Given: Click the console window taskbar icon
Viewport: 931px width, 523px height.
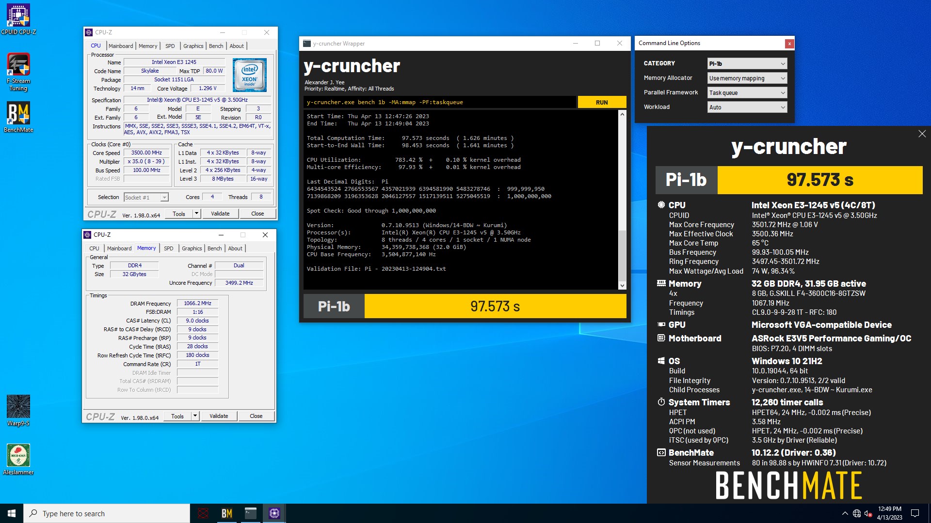Looking at the screenshot, I should (x=251, y=513).
